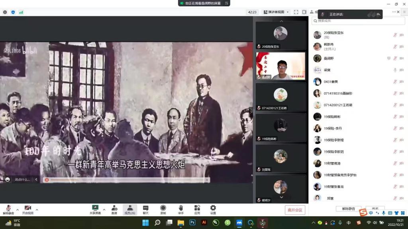Raise hand using 举手 icon

point(180,210)
